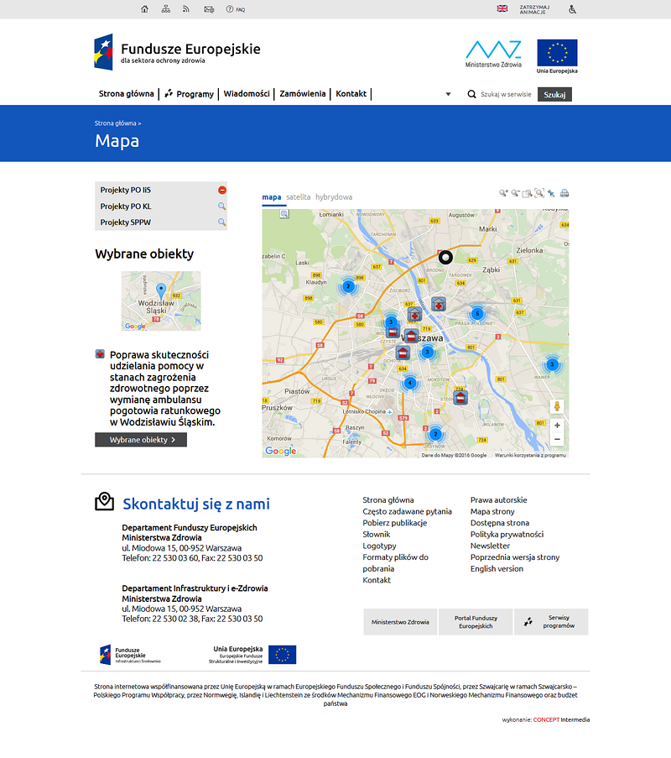Open the Logotypy footer link
The image size is (671, 758).
[379, 546]
